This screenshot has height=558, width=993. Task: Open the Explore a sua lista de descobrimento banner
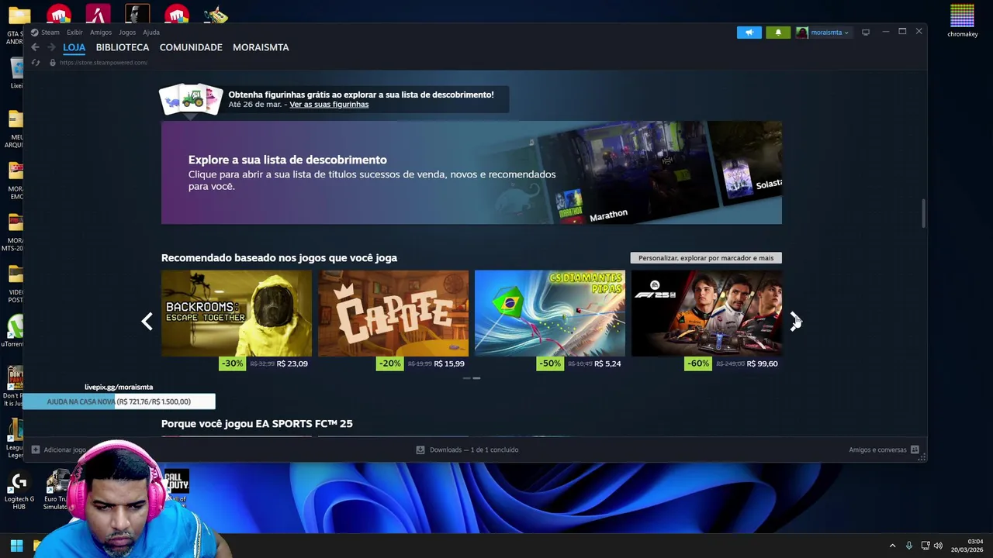click(x=472, y=172)
